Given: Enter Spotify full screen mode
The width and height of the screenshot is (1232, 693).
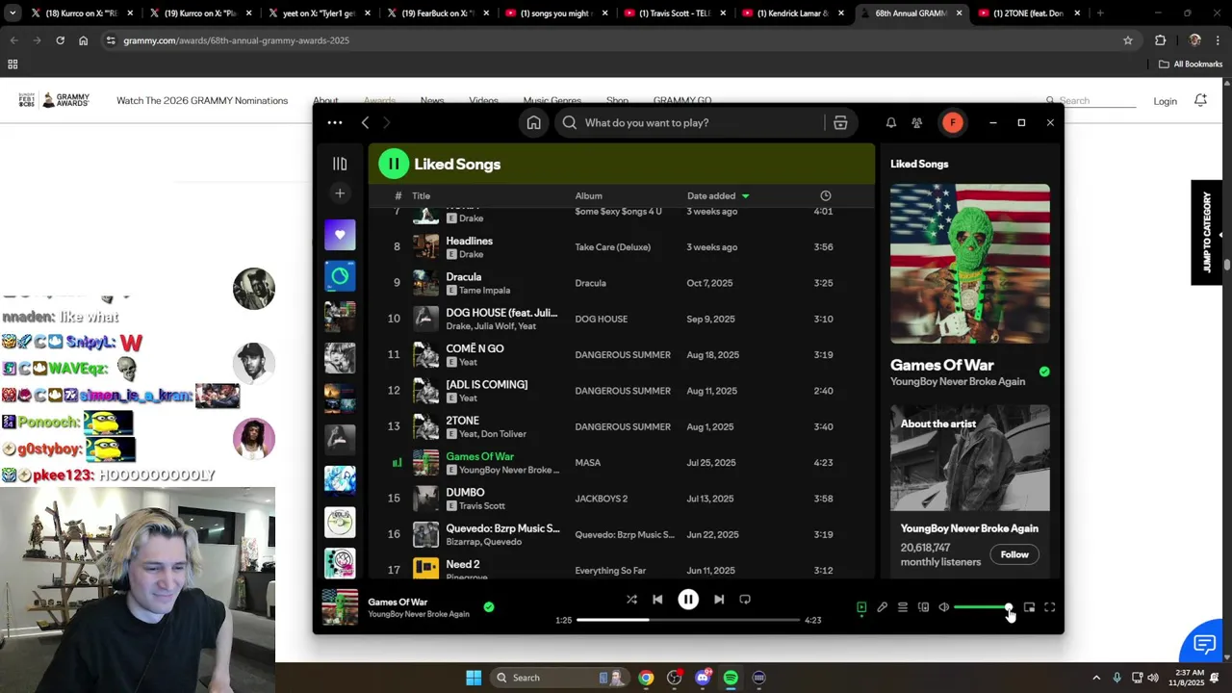Looking at the screenshot, I should (1050, 607).
